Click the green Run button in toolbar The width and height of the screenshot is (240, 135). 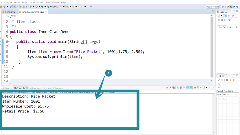pyautogui.click(x=37, y=6)
